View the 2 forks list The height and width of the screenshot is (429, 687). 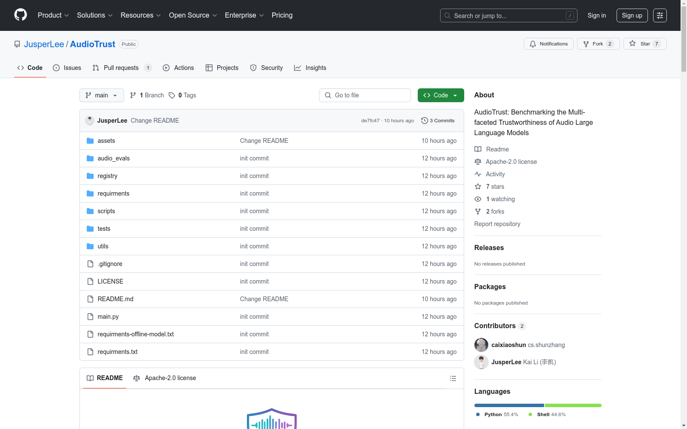[489, 211]
